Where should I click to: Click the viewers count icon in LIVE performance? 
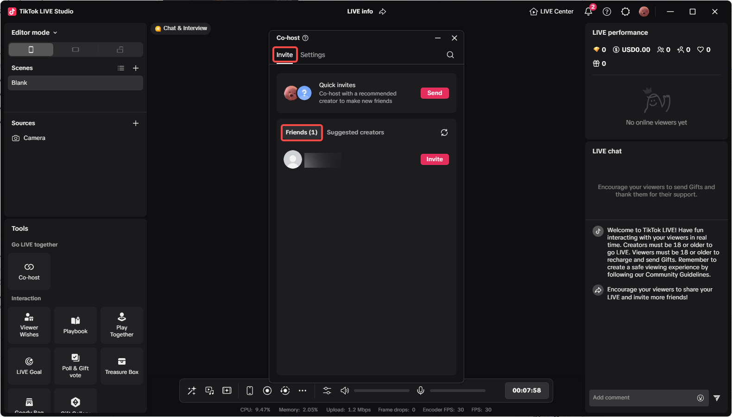click(x=661, y=50)
